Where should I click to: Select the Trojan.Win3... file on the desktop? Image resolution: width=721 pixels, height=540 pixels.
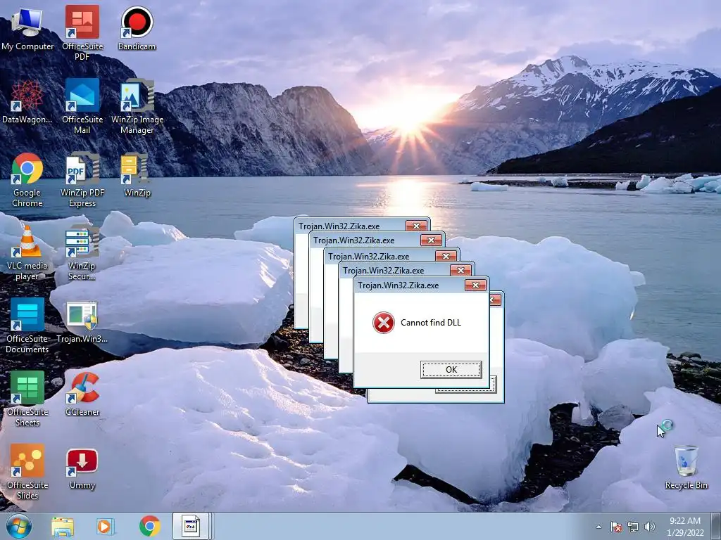[x=82, y=321]
